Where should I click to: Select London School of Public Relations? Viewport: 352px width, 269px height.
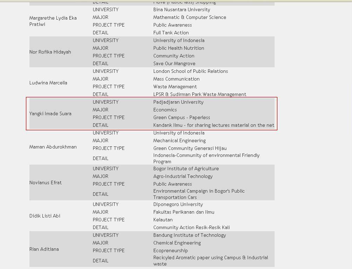pyautogui.click(x=190, y=71)
